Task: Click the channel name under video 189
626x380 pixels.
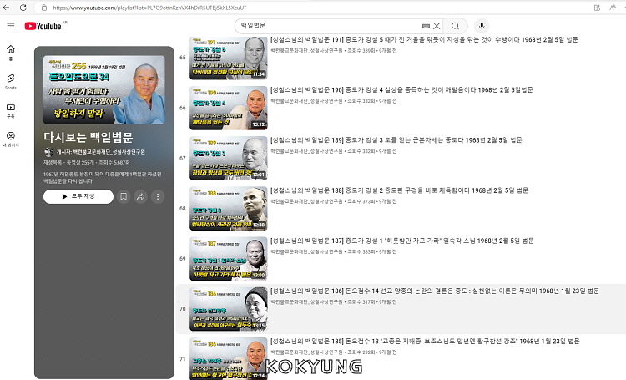Action: (x=306, y=151)
